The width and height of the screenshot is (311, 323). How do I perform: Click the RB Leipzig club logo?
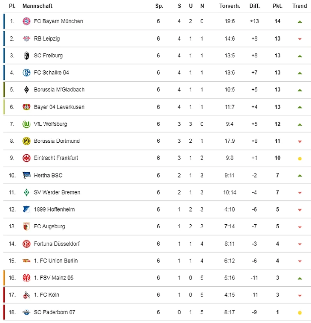point(26,38)
